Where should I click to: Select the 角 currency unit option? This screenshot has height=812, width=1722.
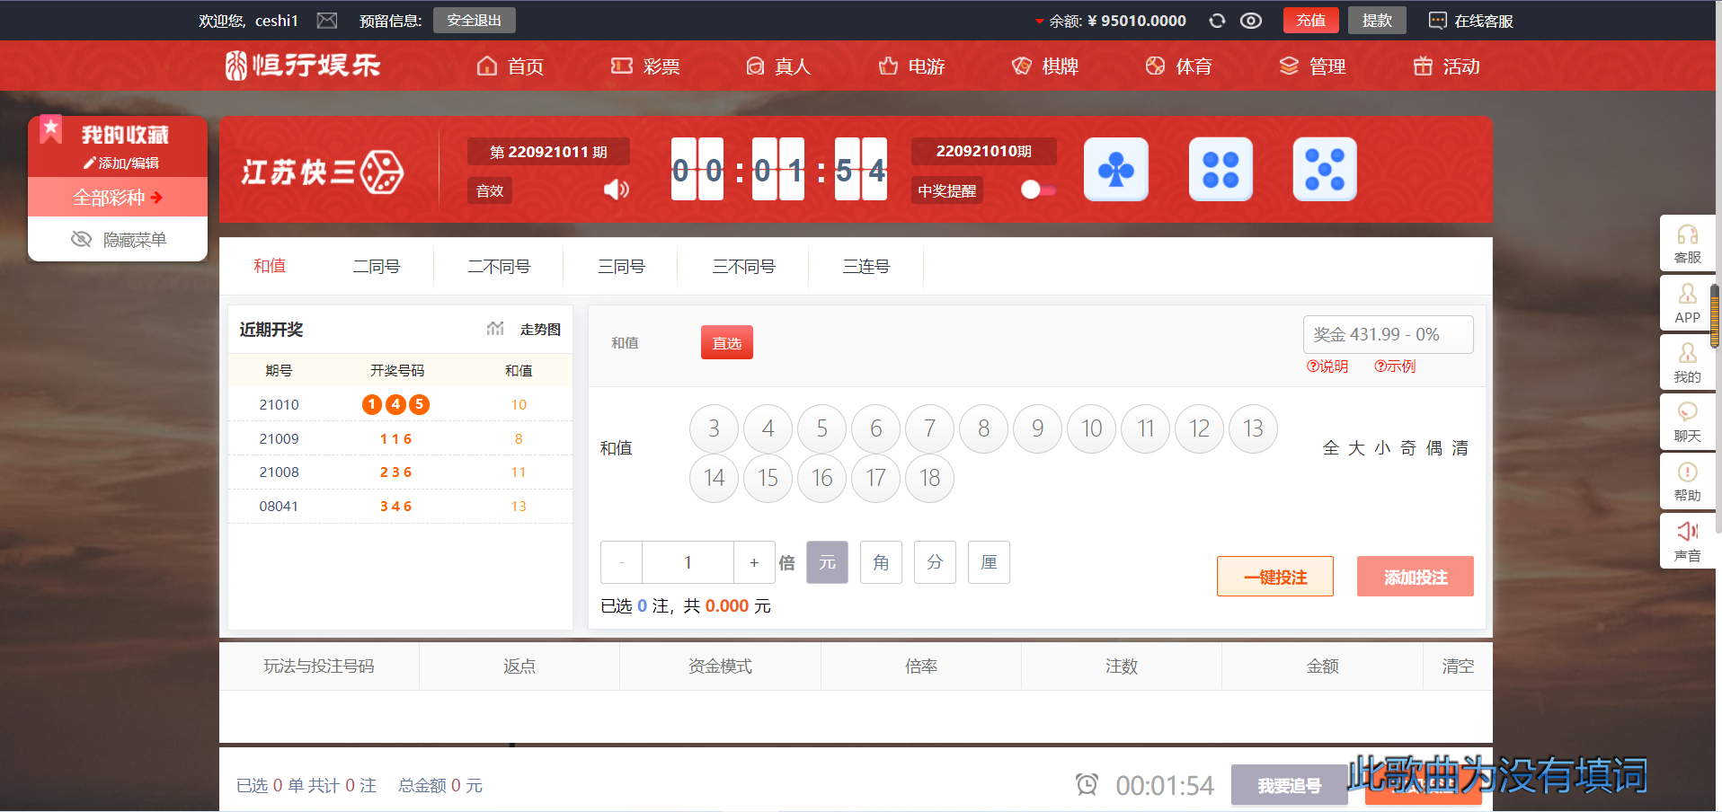881,562
